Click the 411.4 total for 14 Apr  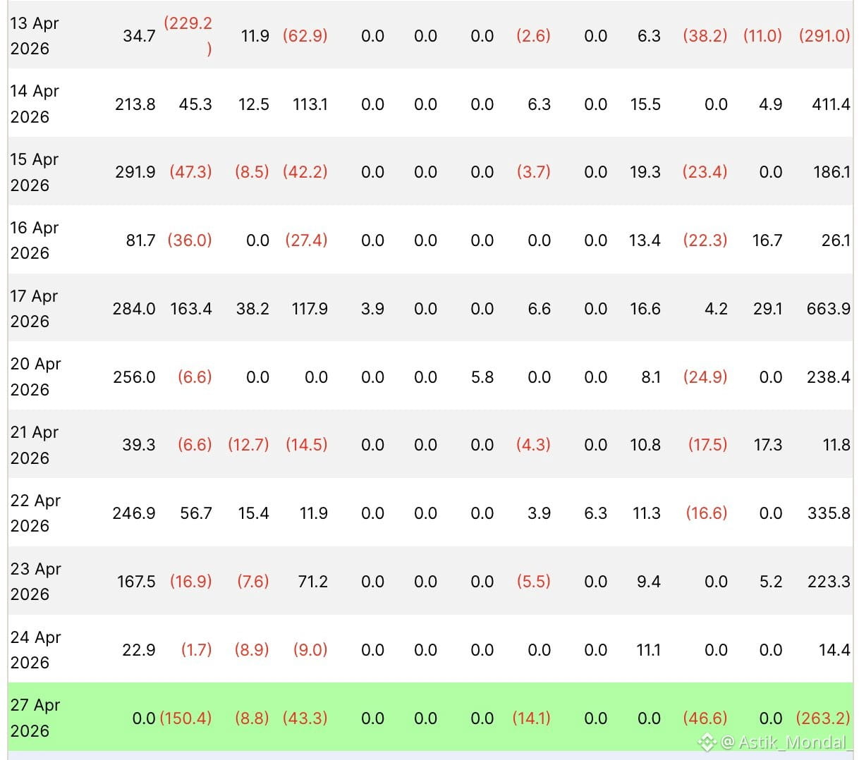[831, 104]
